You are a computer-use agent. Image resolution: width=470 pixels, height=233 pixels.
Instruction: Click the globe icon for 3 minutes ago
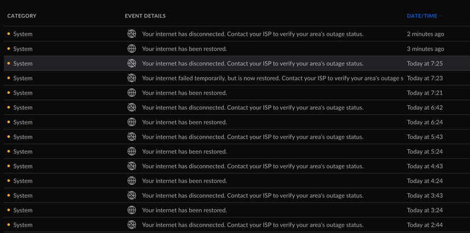coord(132,49)
